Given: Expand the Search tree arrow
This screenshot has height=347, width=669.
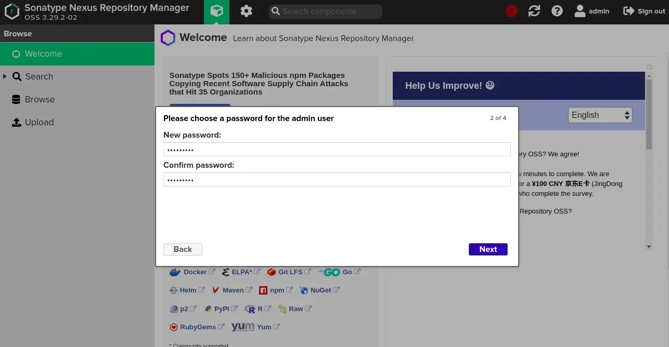Looking at the screenshot, I should tap(5, 76).
